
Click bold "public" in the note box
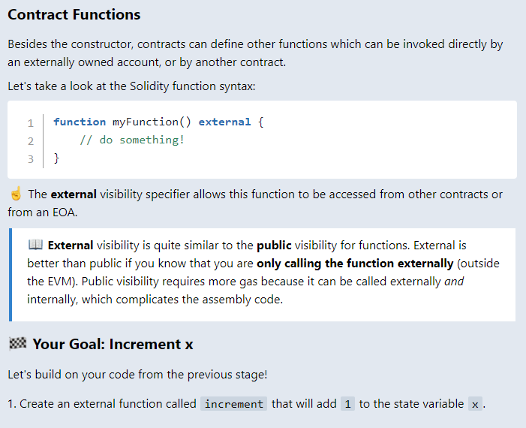pos(274,246)
